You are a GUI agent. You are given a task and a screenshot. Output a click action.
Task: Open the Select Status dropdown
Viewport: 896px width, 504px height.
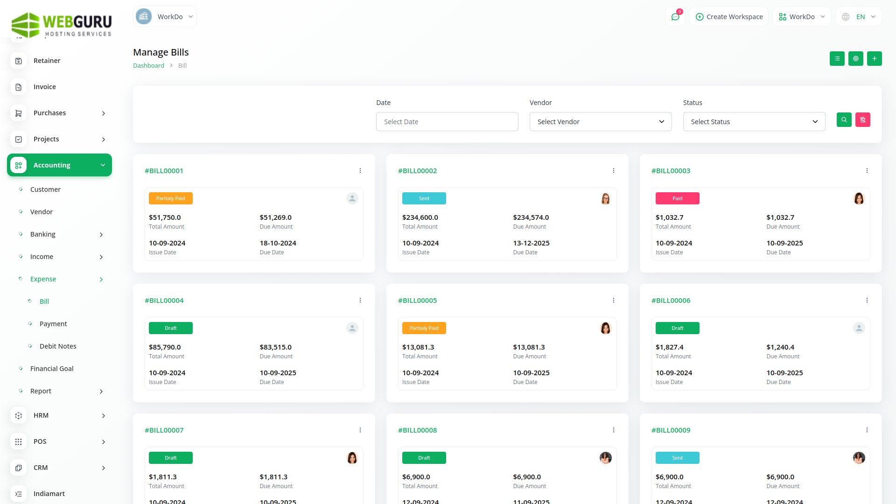(754, 122)
